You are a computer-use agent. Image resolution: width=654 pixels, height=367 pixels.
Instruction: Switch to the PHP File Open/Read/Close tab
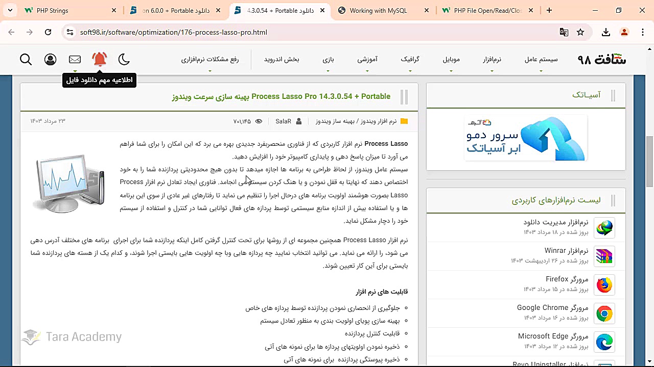pyautogui.click(x=487, y=10)
